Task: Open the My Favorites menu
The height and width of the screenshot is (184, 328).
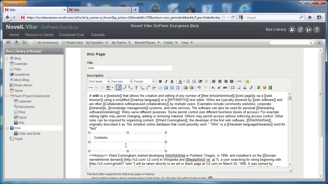Action: click(x=97, y=43)
